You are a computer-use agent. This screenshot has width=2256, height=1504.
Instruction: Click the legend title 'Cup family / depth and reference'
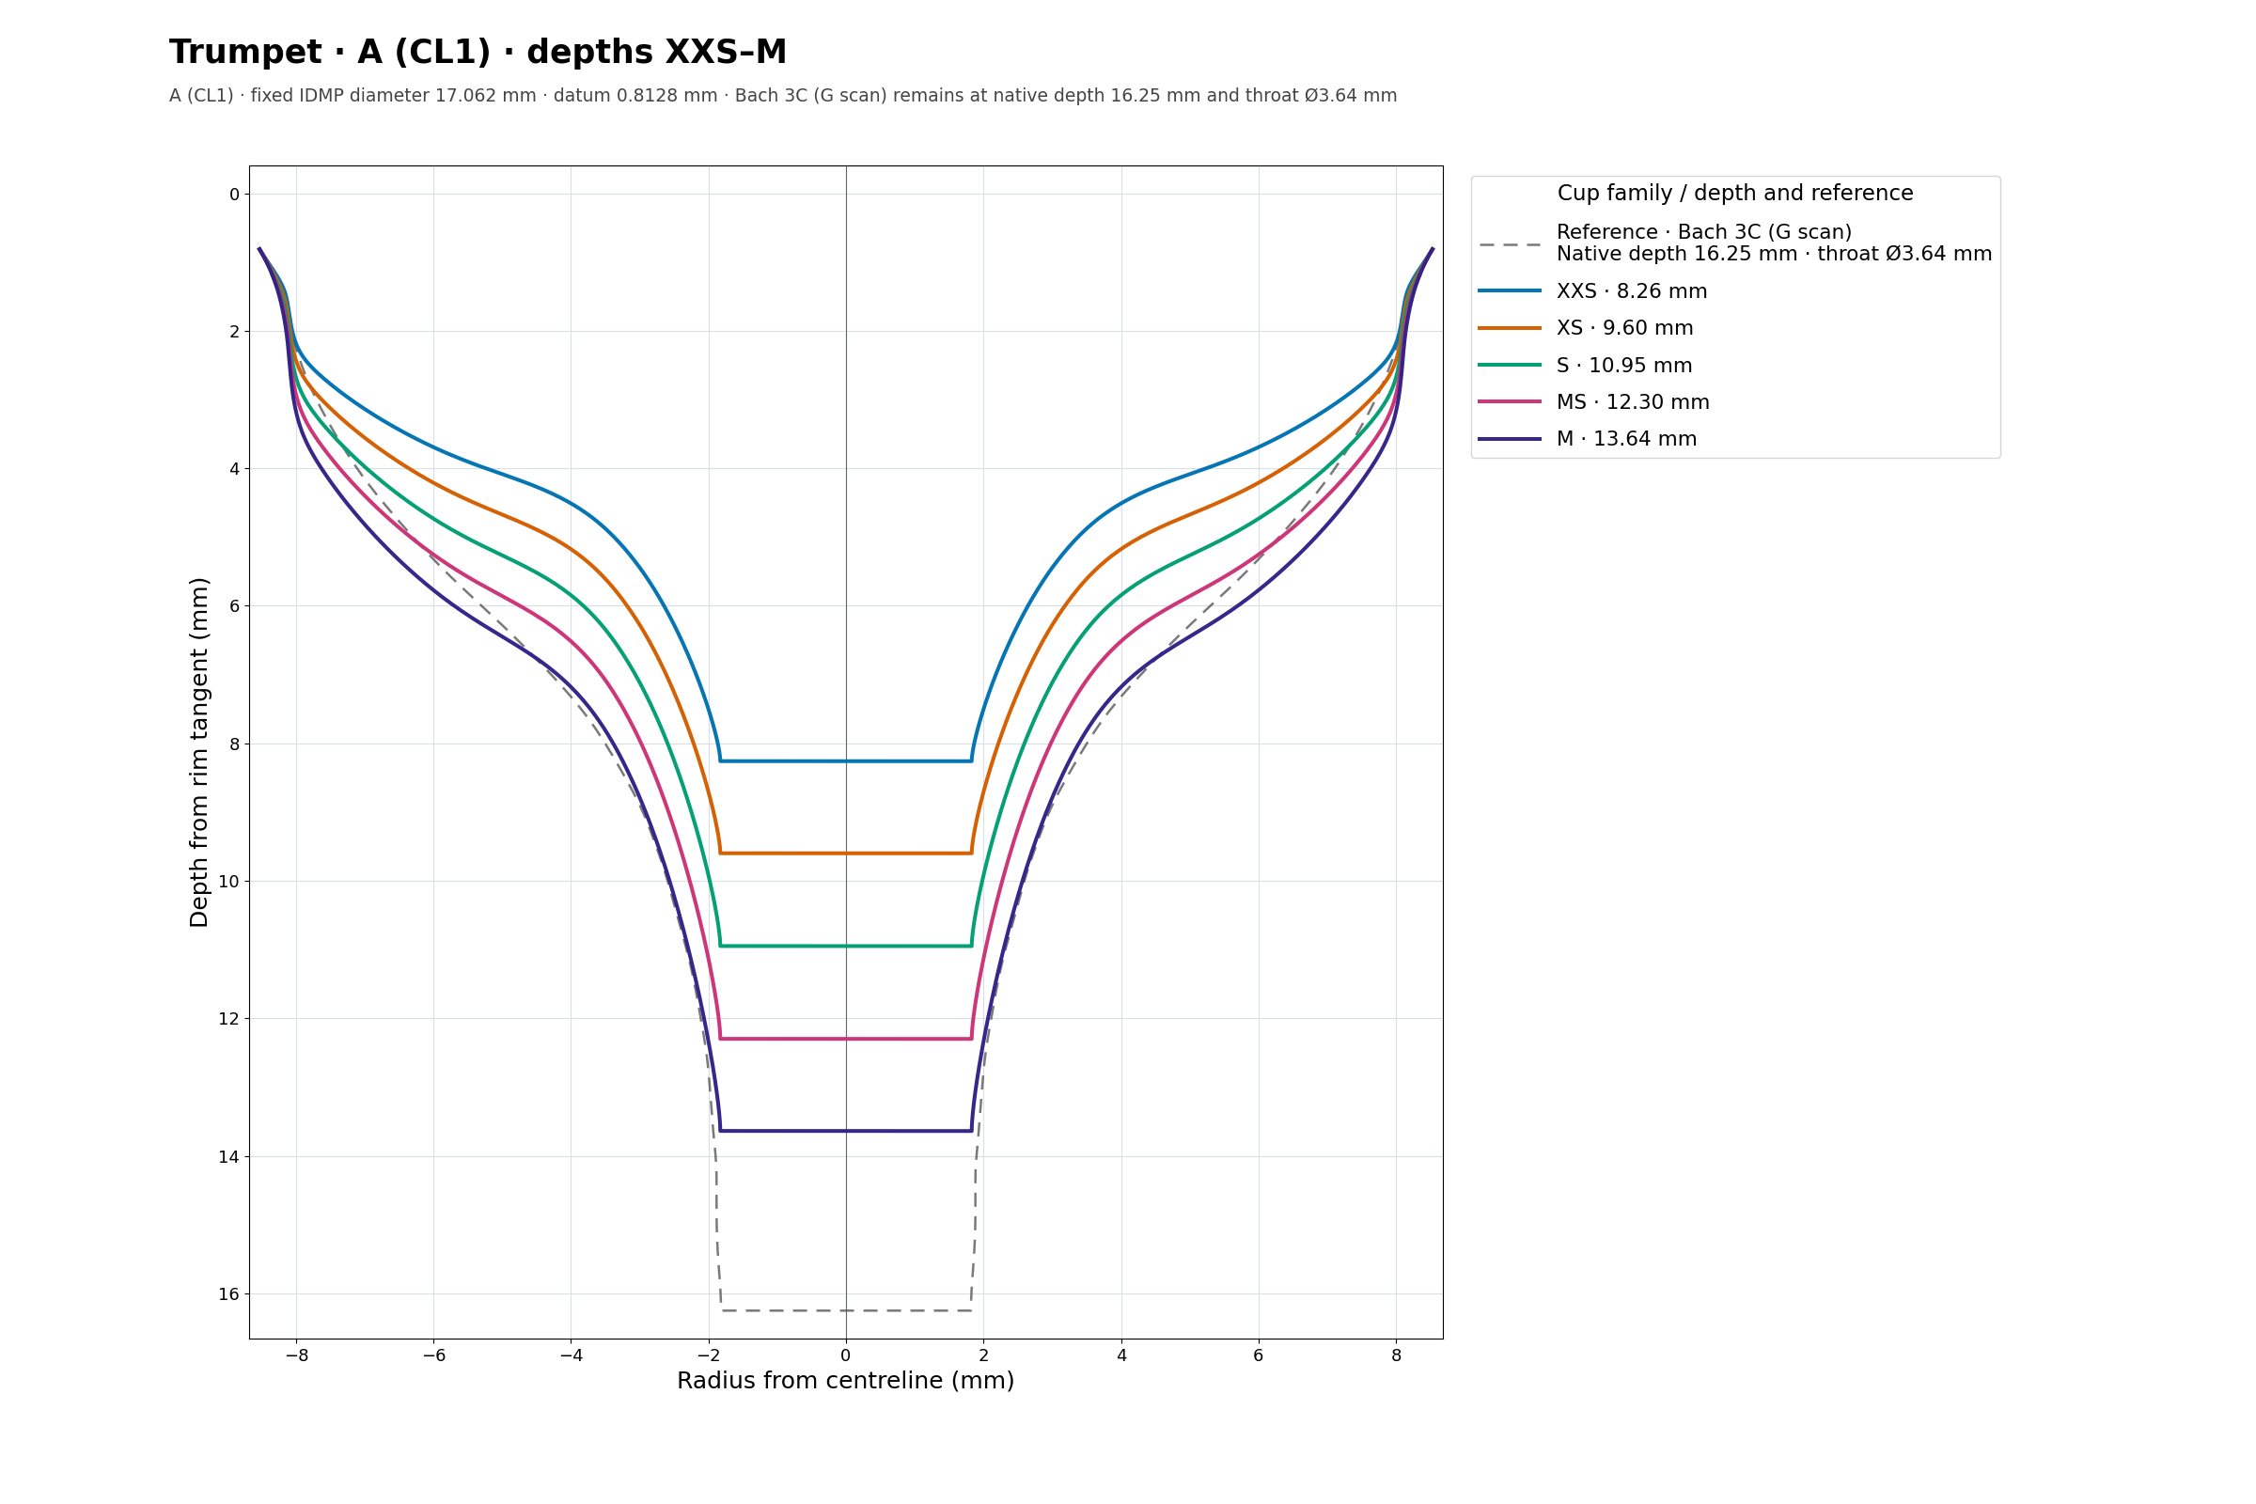(x=1735, y=194)
